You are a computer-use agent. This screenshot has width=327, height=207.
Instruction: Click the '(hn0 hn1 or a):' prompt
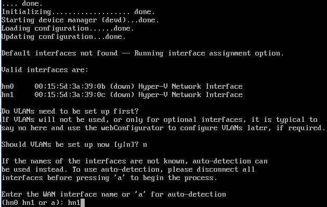(x=33, y=203)
